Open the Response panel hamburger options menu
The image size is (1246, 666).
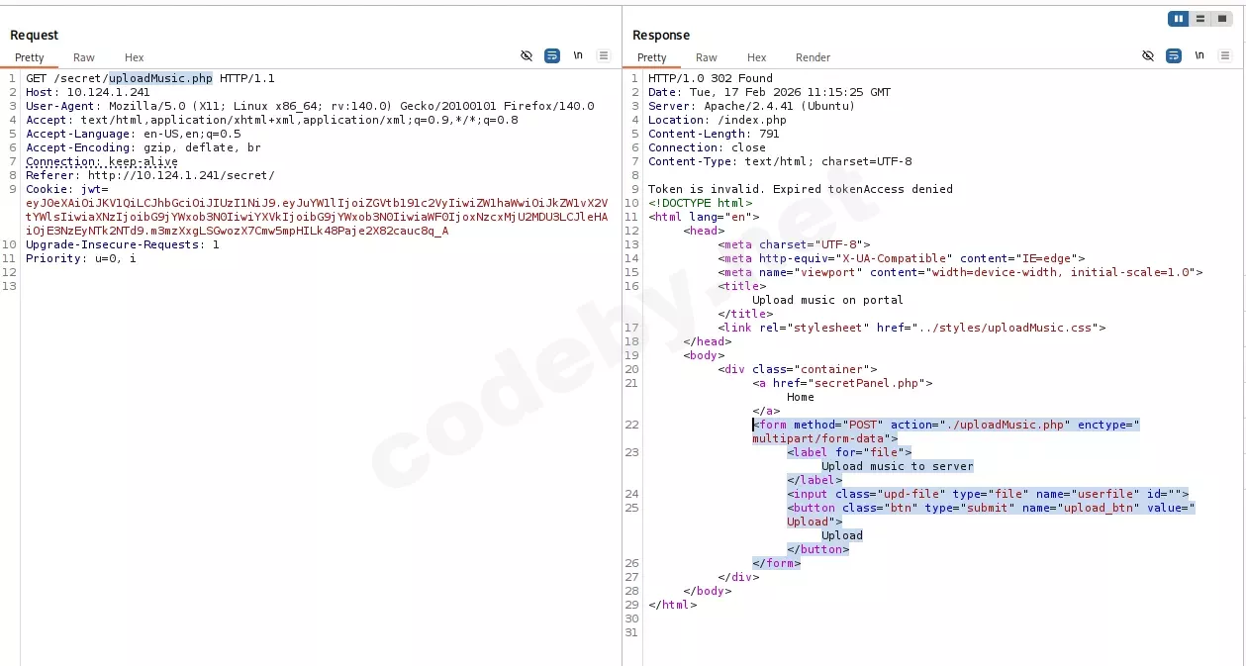(1224, 56)
